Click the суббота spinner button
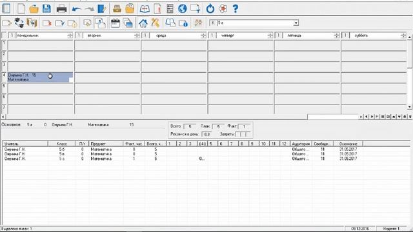413x232 pixels. (x=403, y=35)
